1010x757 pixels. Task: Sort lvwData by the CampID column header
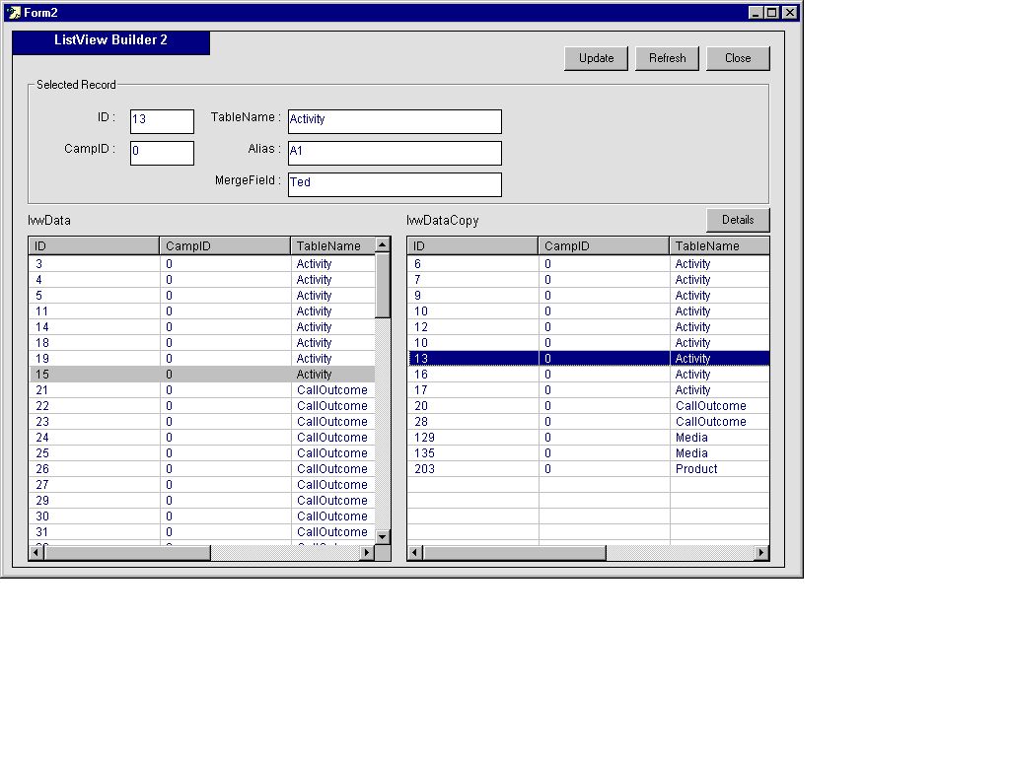[x=224, y=245]
